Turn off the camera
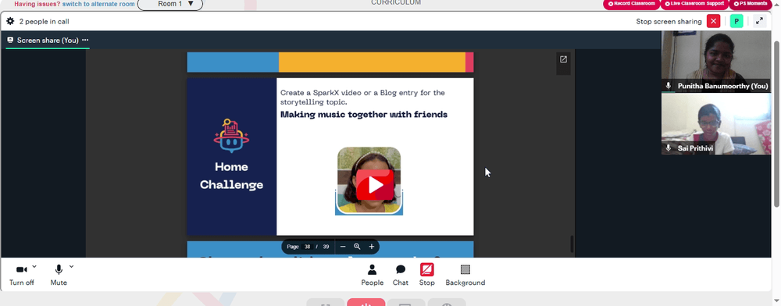 (x=21, y=275)
